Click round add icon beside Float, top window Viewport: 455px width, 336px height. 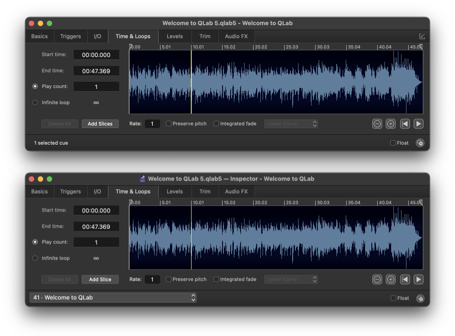pyautogui.click(x=420, y=143)
